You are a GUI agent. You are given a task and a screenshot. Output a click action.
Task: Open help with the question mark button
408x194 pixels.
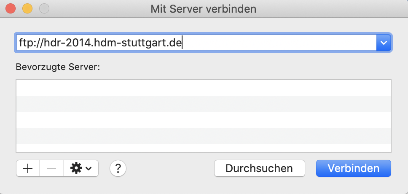pos(118,168)
